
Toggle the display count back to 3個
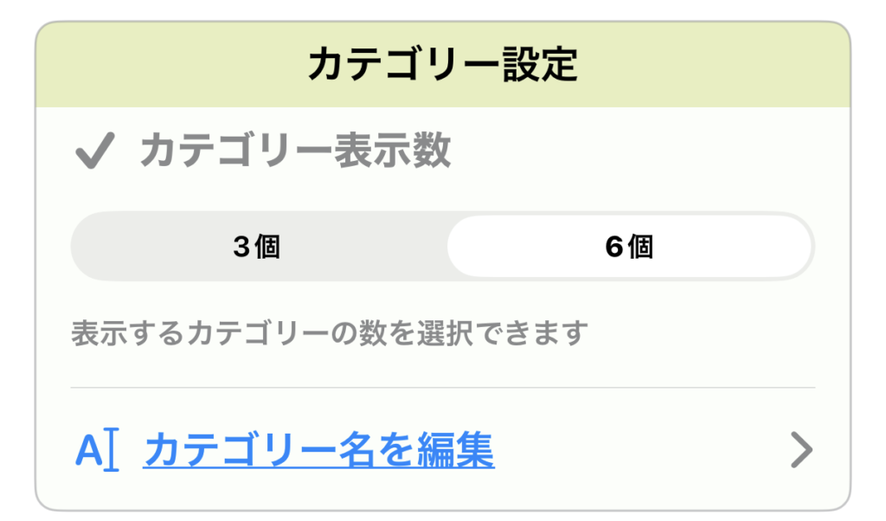point(258,246)
